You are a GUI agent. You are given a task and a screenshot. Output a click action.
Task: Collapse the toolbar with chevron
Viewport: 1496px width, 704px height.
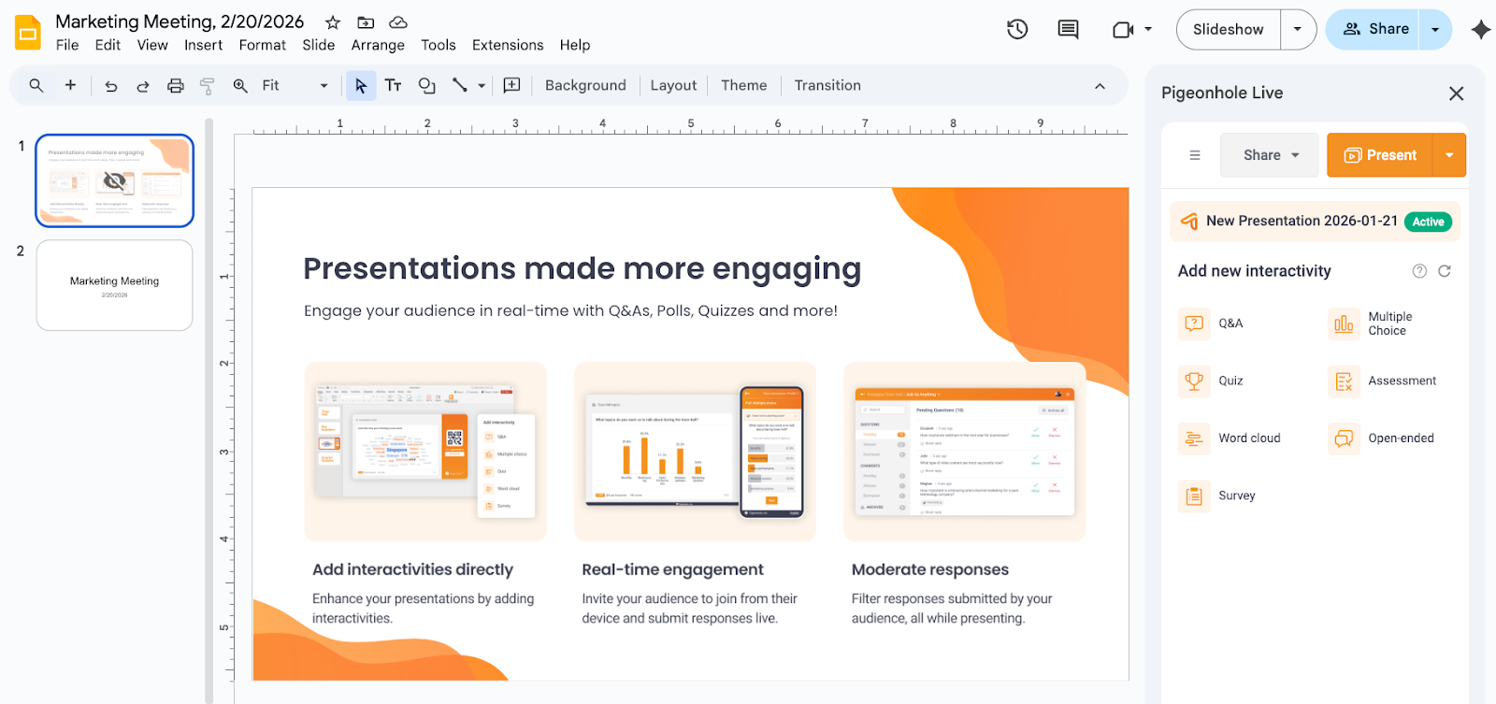1100,86
